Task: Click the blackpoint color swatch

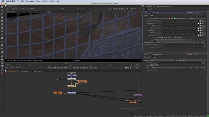Action: tap(198, 21)
